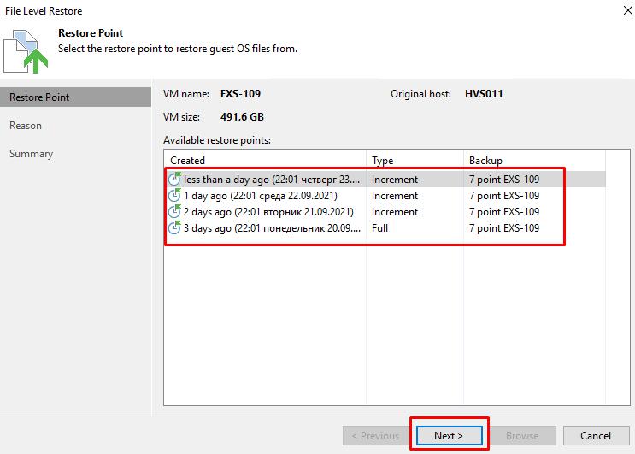Sort the list by Backup column header
635x454 pixels.
tap(485, 161)
